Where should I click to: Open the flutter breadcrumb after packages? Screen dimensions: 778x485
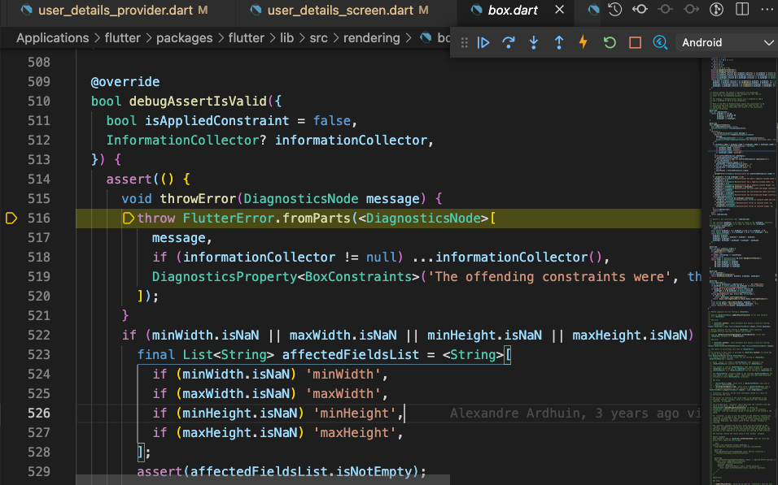246,38
